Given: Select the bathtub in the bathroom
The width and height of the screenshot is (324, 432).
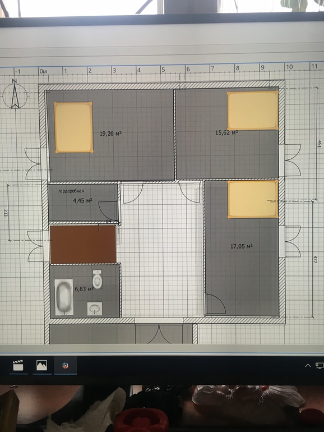Looking at the screenshot, I should 64,297.
